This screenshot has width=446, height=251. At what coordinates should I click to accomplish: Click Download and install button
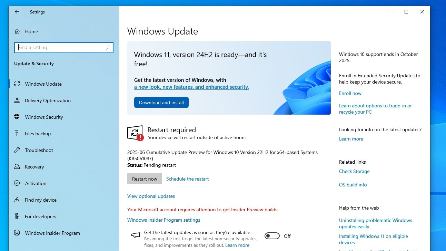click(161, 103)
